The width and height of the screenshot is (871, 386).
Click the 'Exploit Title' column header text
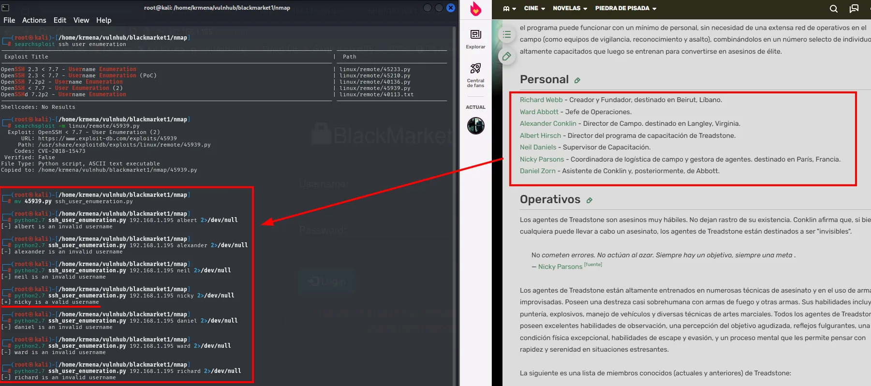pyautogui.click(x=26, y=57)
